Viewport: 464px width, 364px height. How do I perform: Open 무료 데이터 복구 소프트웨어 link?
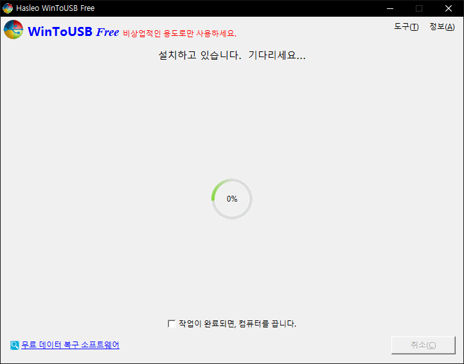(70, 345)
